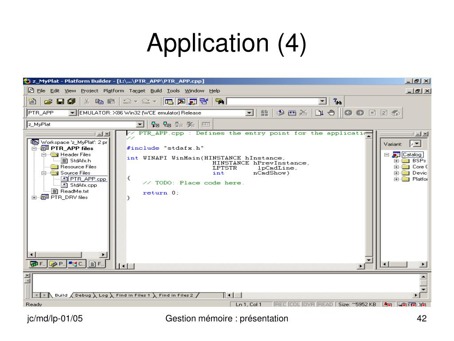Select PTR_APP.cpp in Source Files

[88, 179]
